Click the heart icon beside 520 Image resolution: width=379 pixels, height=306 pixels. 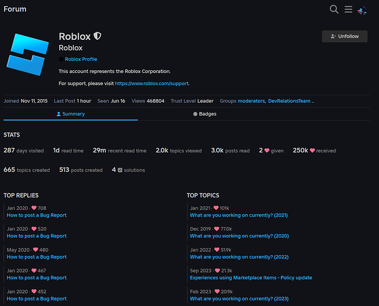click(x=34, y=229)
